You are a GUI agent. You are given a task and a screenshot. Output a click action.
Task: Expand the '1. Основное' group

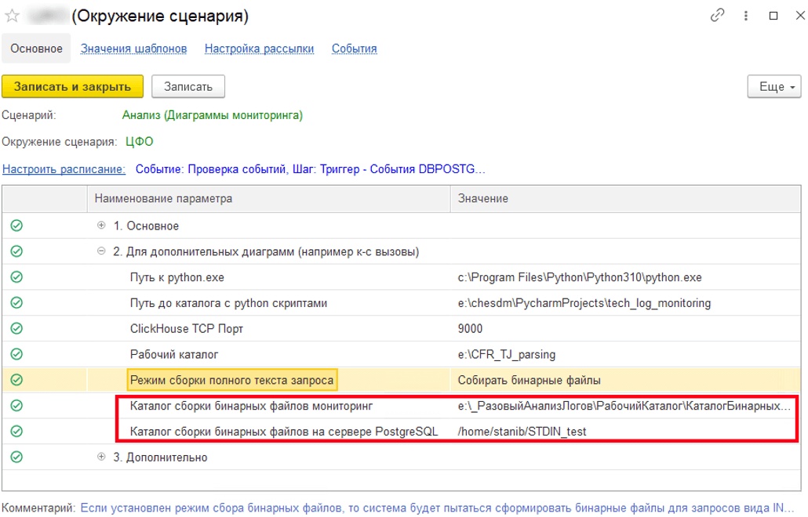[101, 226]
